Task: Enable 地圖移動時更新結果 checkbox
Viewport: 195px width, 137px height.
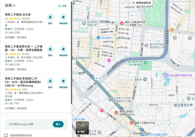Action: 6,135
